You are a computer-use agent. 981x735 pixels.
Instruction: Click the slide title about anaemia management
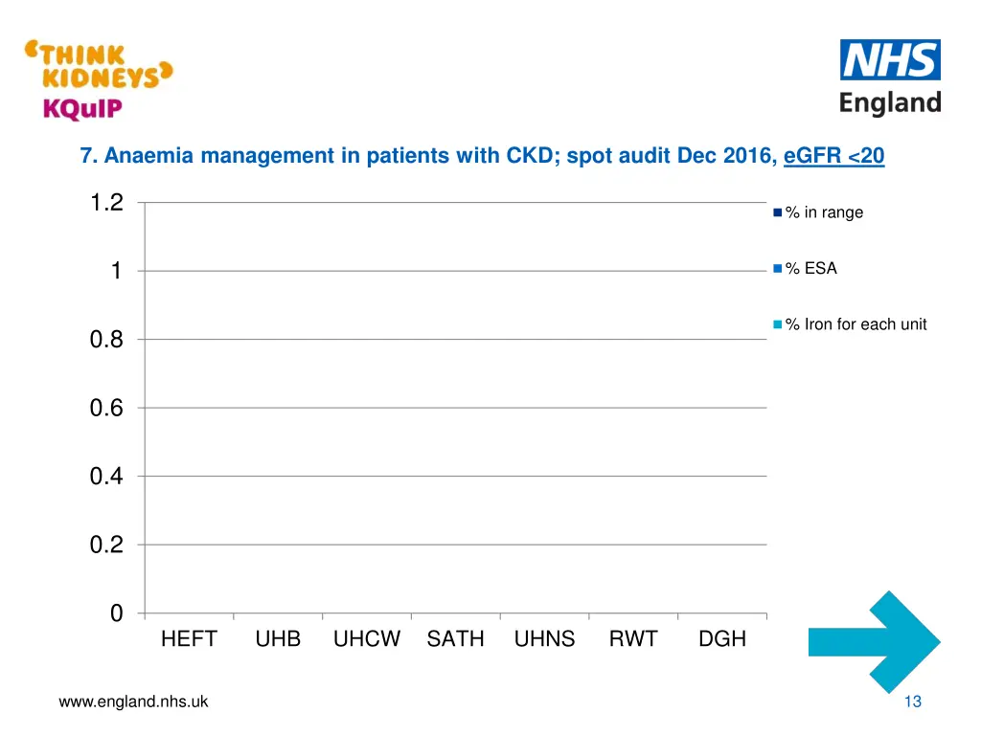click(x=431, y=156)
